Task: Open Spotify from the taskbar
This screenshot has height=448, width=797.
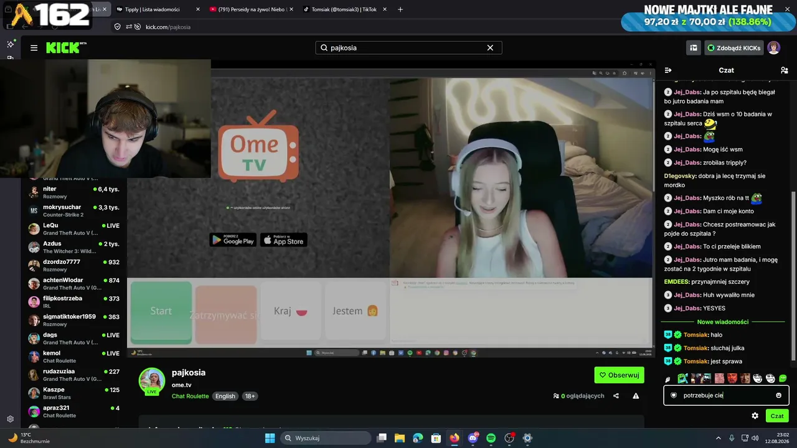Action: pyautogui.click(x=491, y=438)
